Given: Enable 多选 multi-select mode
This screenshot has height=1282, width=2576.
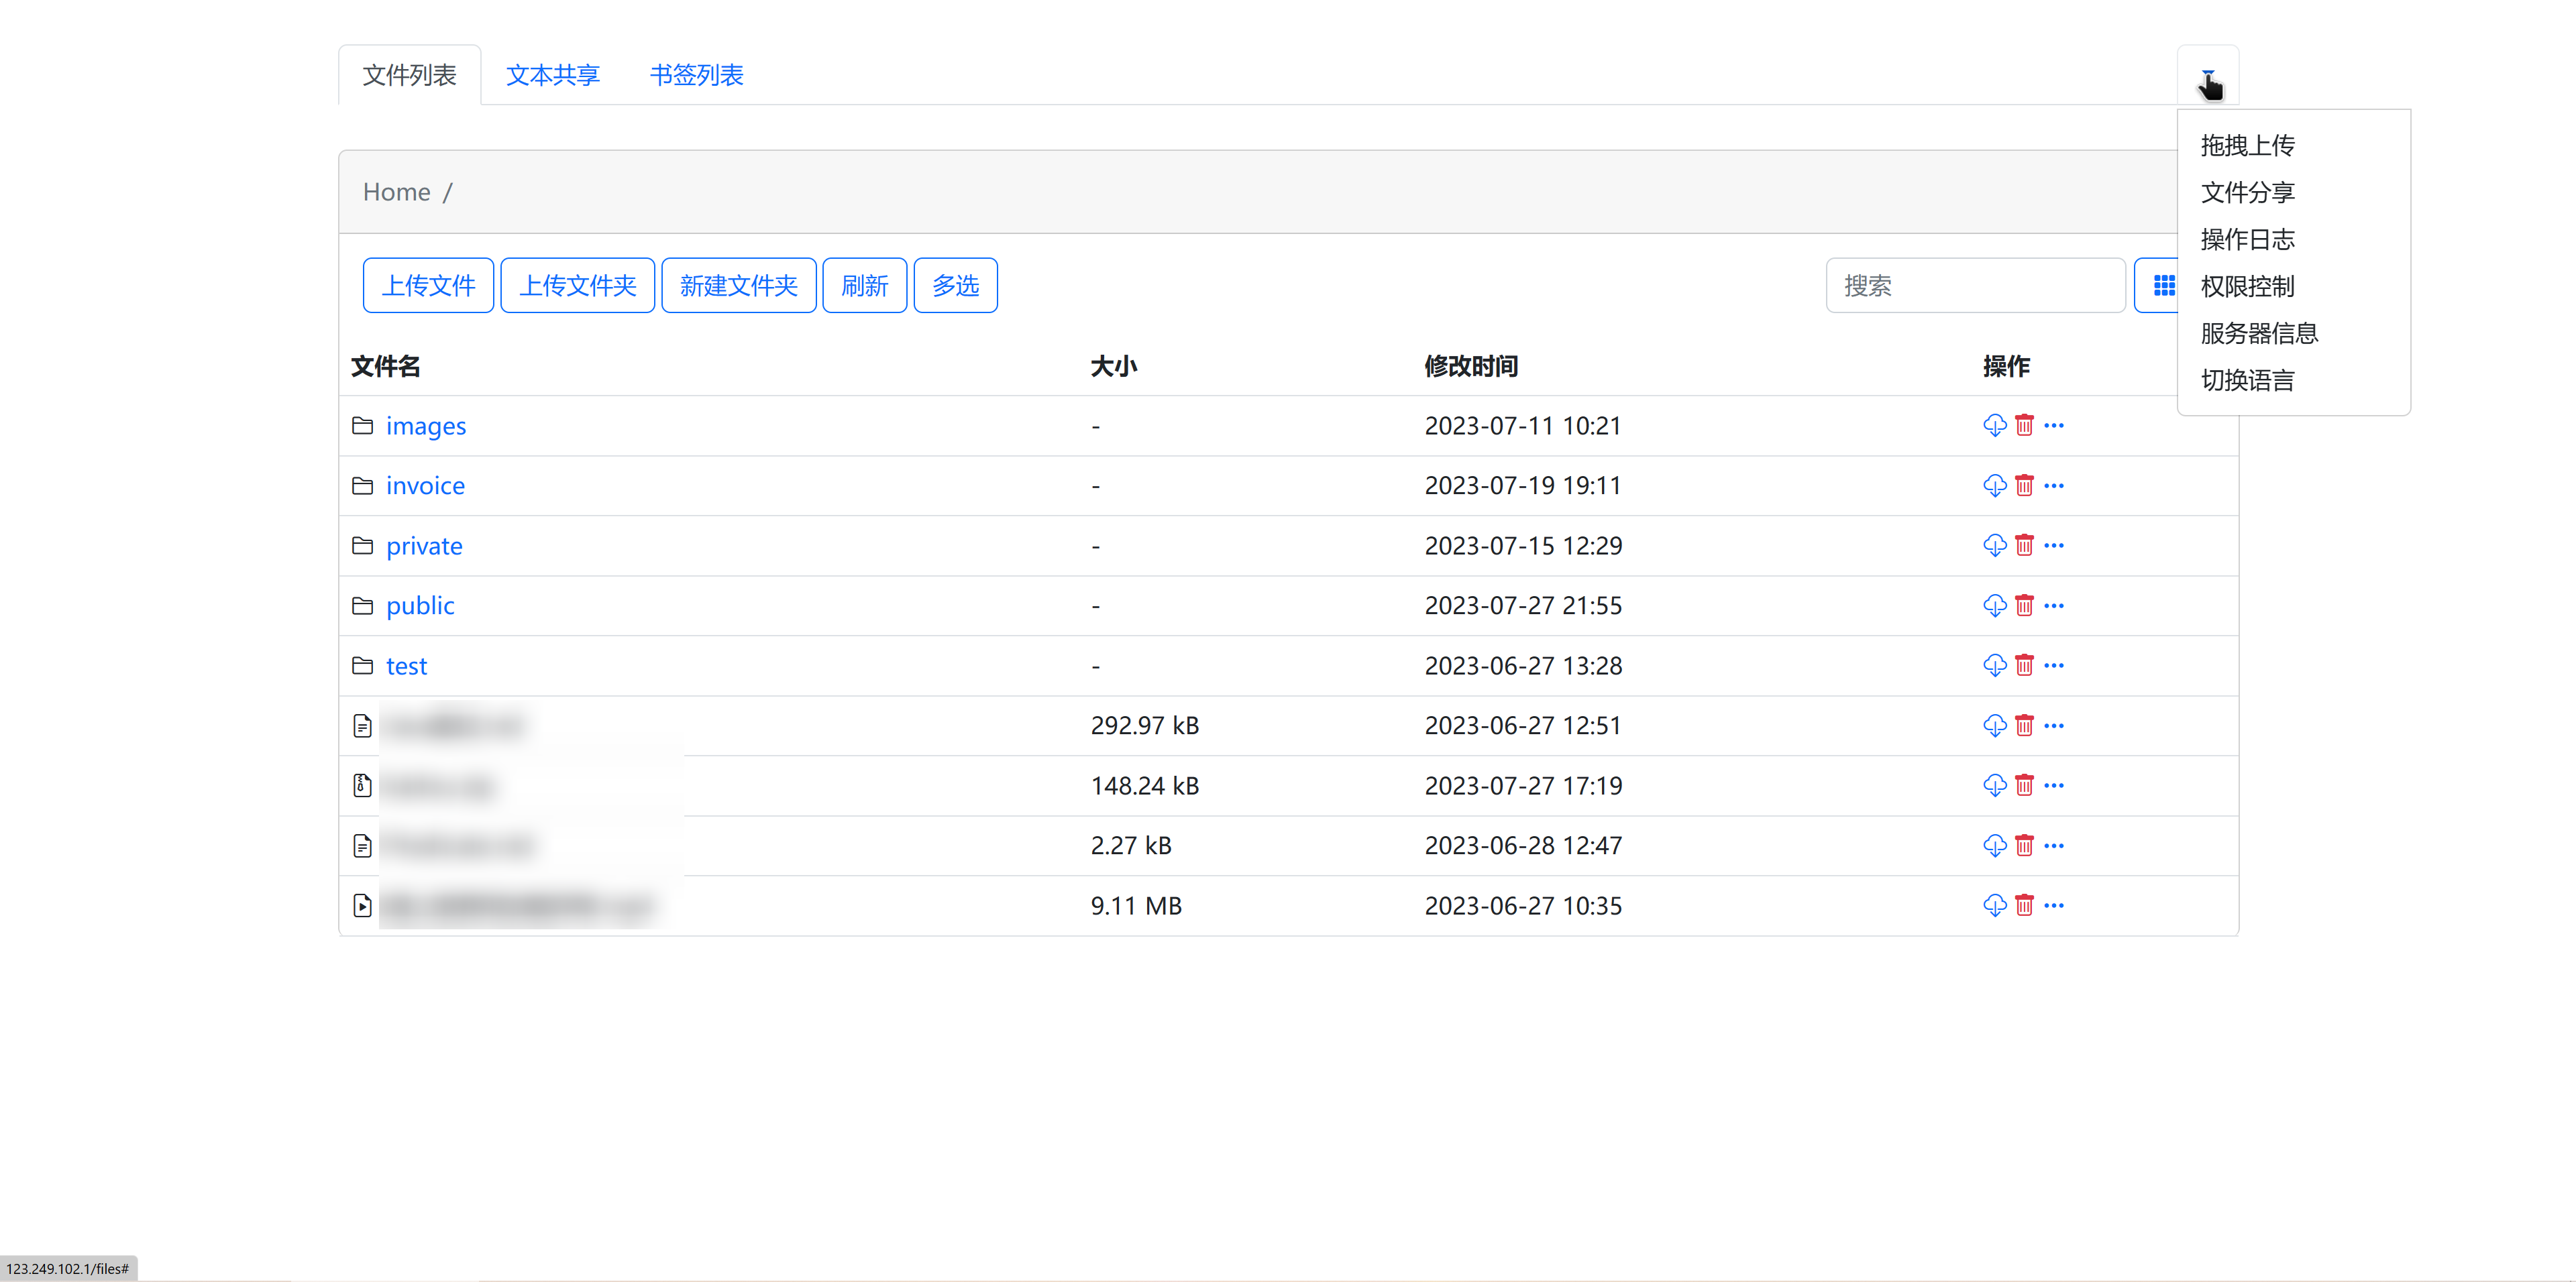Looking at the screenshot, I should point(956,286).
